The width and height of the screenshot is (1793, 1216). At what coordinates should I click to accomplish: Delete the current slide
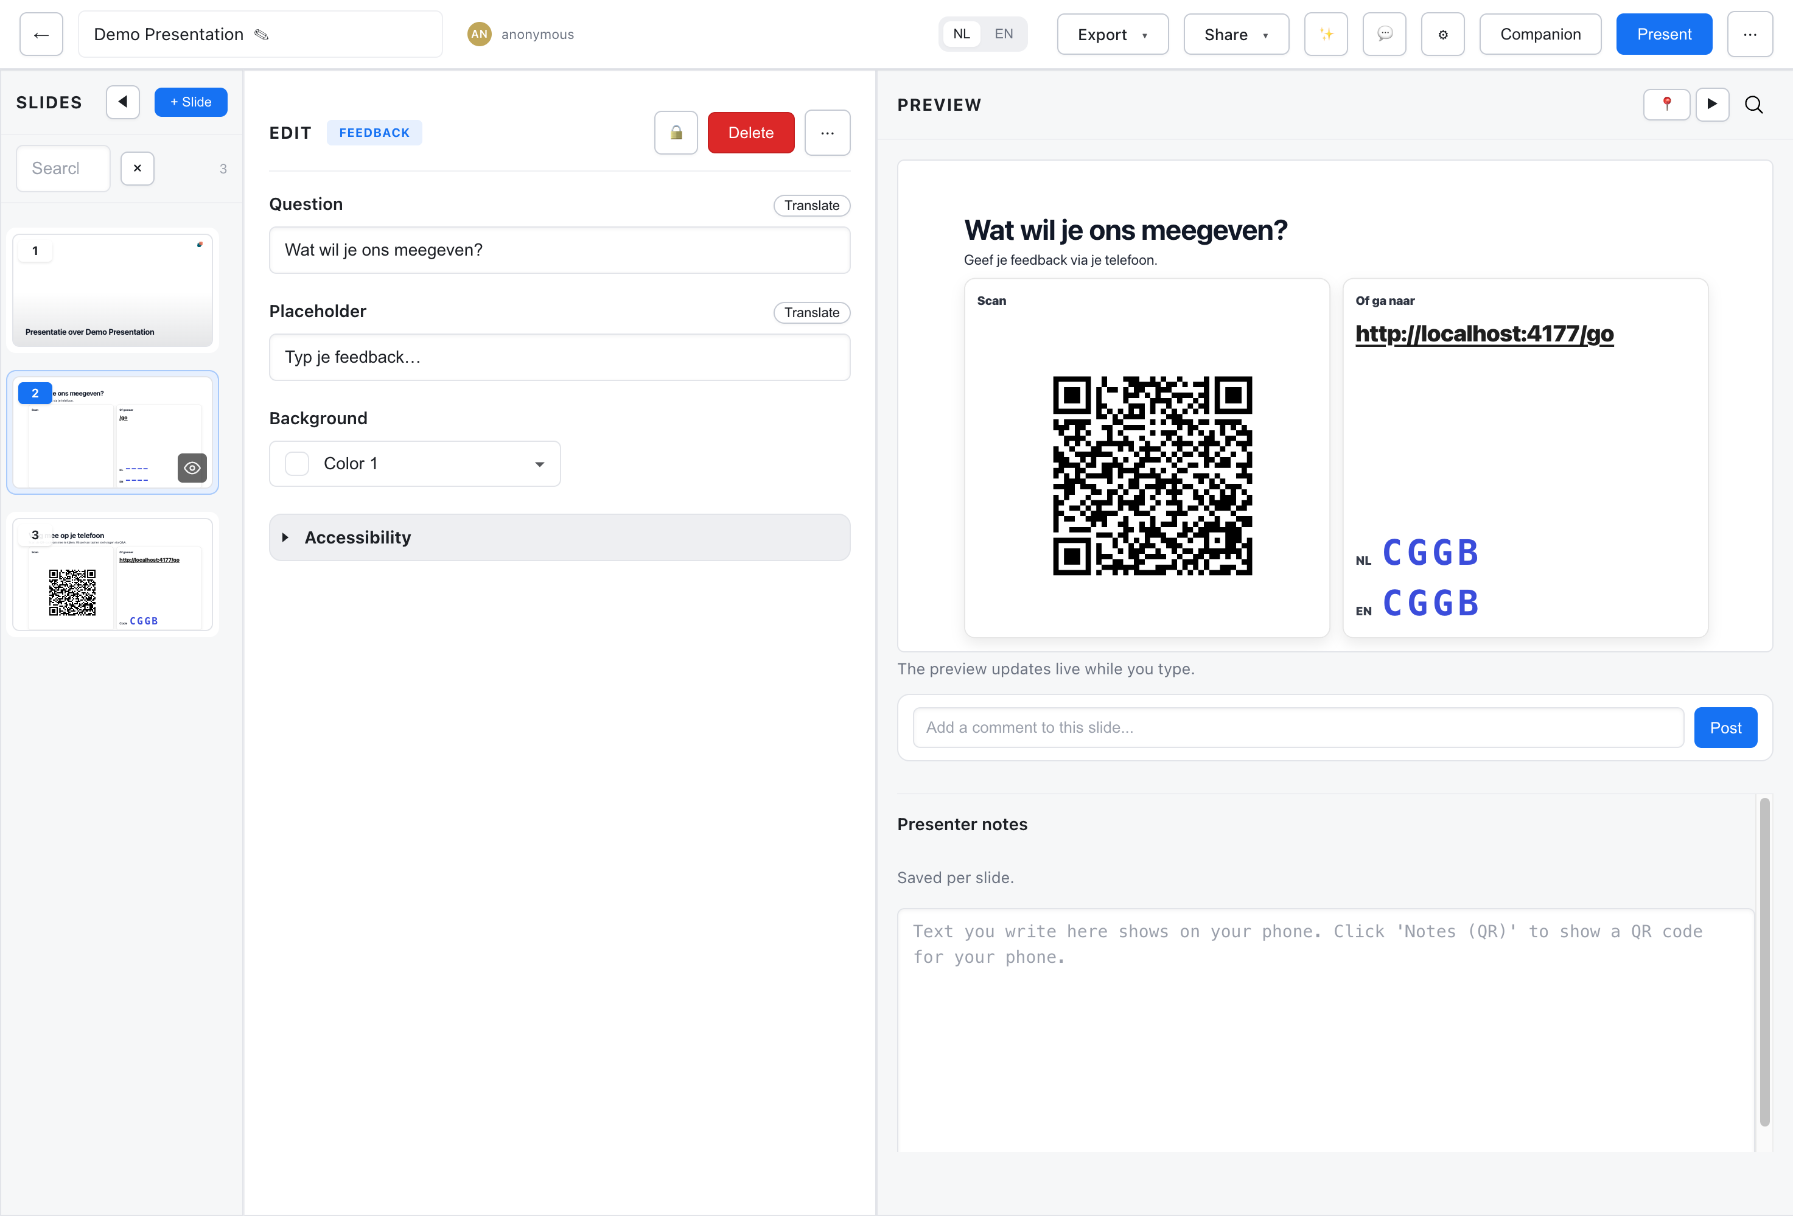(x=750, y=133)
